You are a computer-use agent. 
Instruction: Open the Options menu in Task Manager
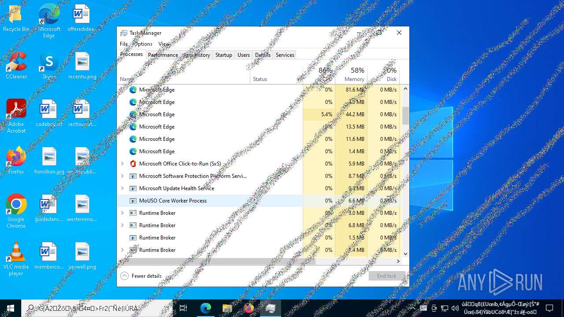click(x=143, y=44)
